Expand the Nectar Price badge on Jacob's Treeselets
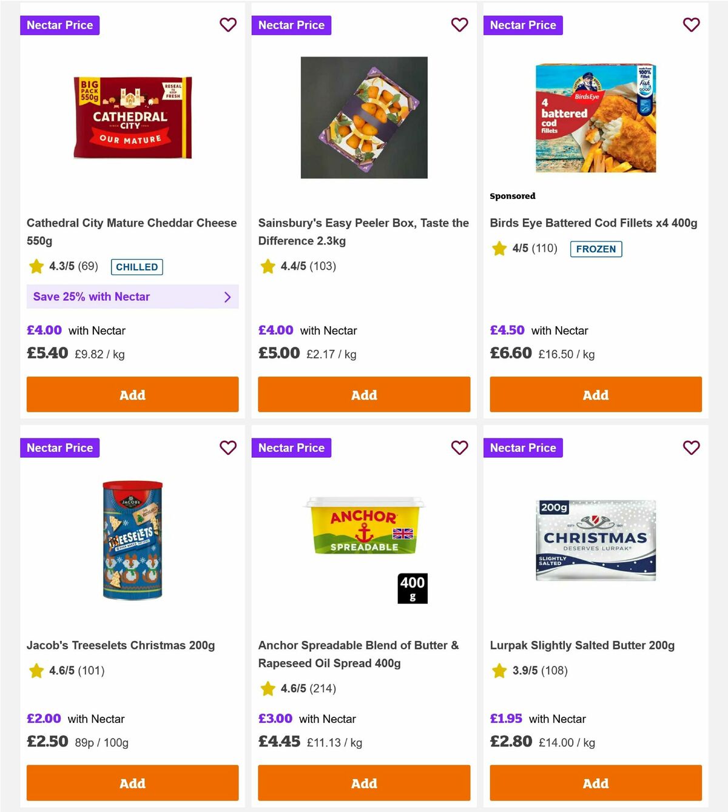This screenshot has width=728, height=812. point(59,448)
